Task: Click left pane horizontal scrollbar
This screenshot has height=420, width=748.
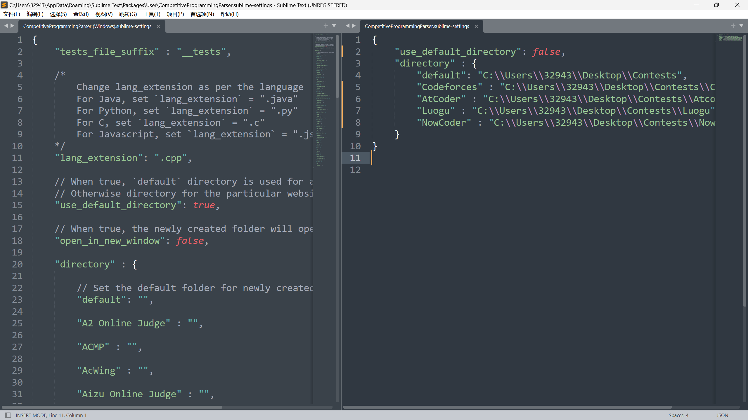Action: click(x=112, y=407)
